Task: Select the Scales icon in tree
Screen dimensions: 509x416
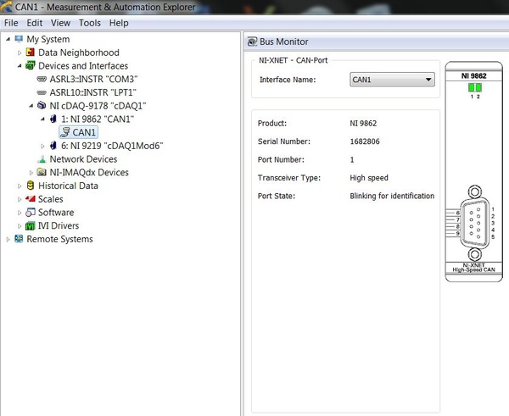Action: click(x=31, y=199)
